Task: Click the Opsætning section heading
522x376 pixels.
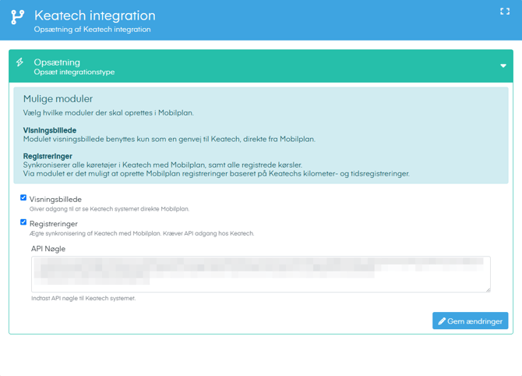Action: click(x=57, y=62)
